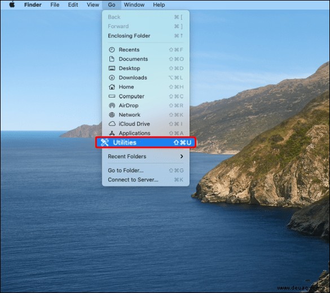Image resolution: width=330 pixels, height=293 pixels.
Task: Close the open Go menu
Action: coord(112,5)
